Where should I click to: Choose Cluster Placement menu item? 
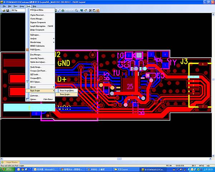40,15
